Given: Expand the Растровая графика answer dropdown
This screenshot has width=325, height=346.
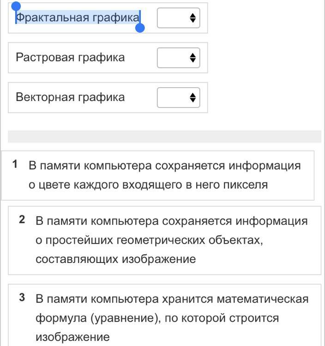Looking at the screenshot, I should (178, 58).
